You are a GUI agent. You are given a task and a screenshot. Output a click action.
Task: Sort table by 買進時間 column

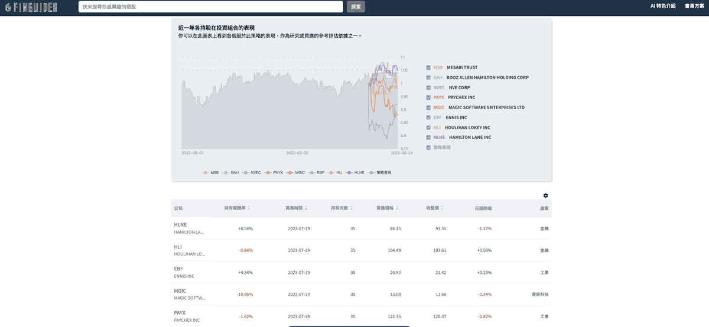(x=296, y=208)
